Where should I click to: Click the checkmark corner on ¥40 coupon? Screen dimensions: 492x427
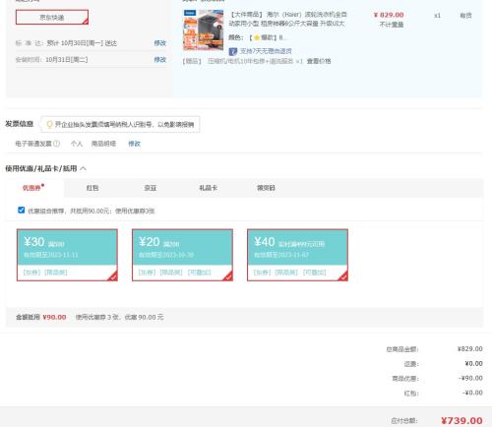(x=343, y=276)
